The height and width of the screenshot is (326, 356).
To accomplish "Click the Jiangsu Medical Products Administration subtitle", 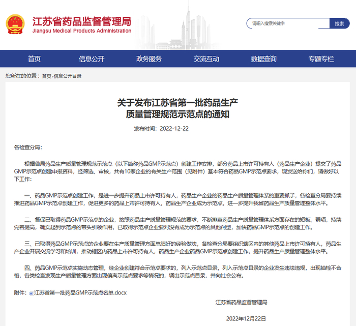I will (x=82, y=31).
